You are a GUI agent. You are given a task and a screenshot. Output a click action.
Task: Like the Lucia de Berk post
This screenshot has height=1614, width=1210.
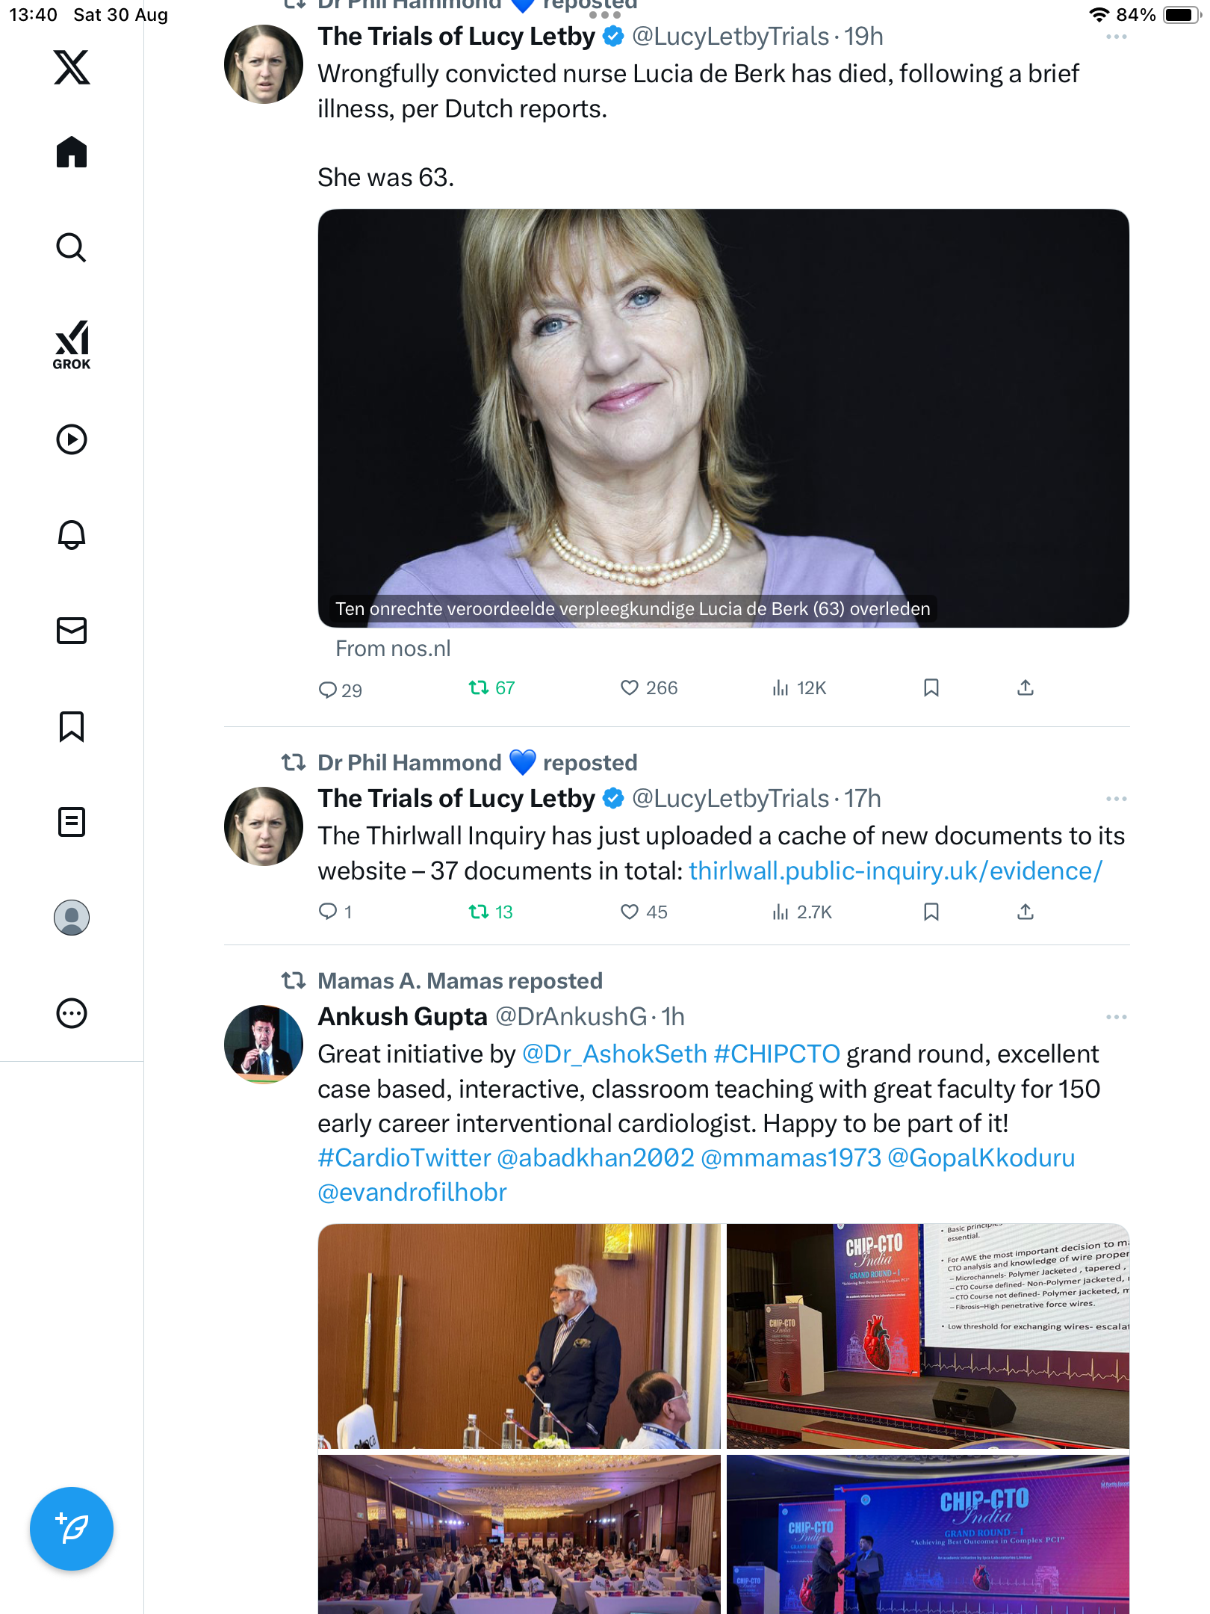(630, 687)
